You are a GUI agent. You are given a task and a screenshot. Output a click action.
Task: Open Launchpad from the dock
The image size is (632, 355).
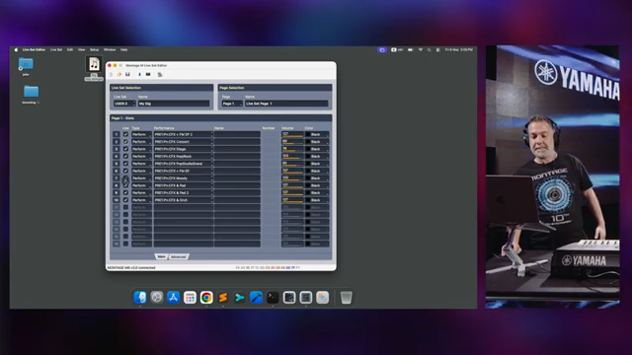190,298
